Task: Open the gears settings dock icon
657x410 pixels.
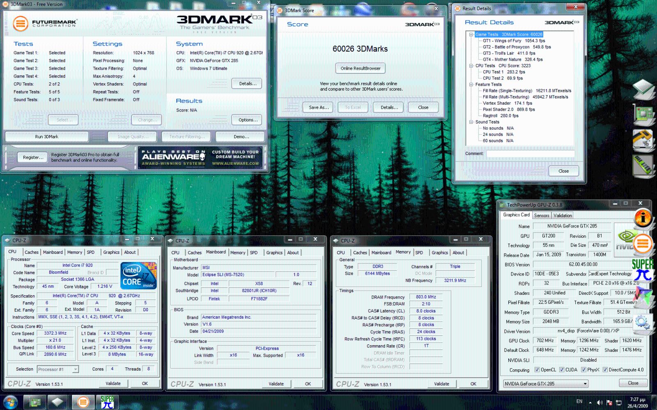Action: tap(643, 322)
